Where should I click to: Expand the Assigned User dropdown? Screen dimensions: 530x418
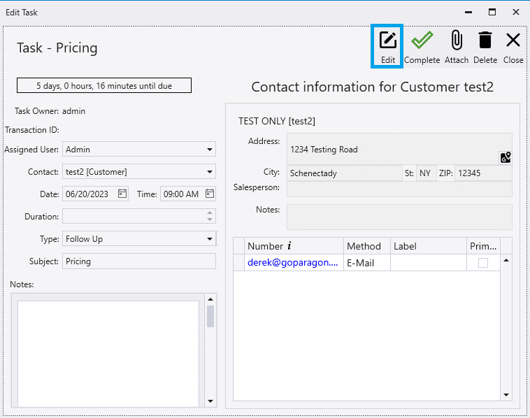[210, 149]
